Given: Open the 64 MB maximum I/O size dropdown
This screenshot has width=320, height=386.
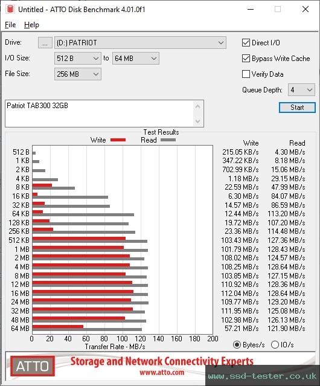Looking at the screenshot, I should (x=135, y=59).
